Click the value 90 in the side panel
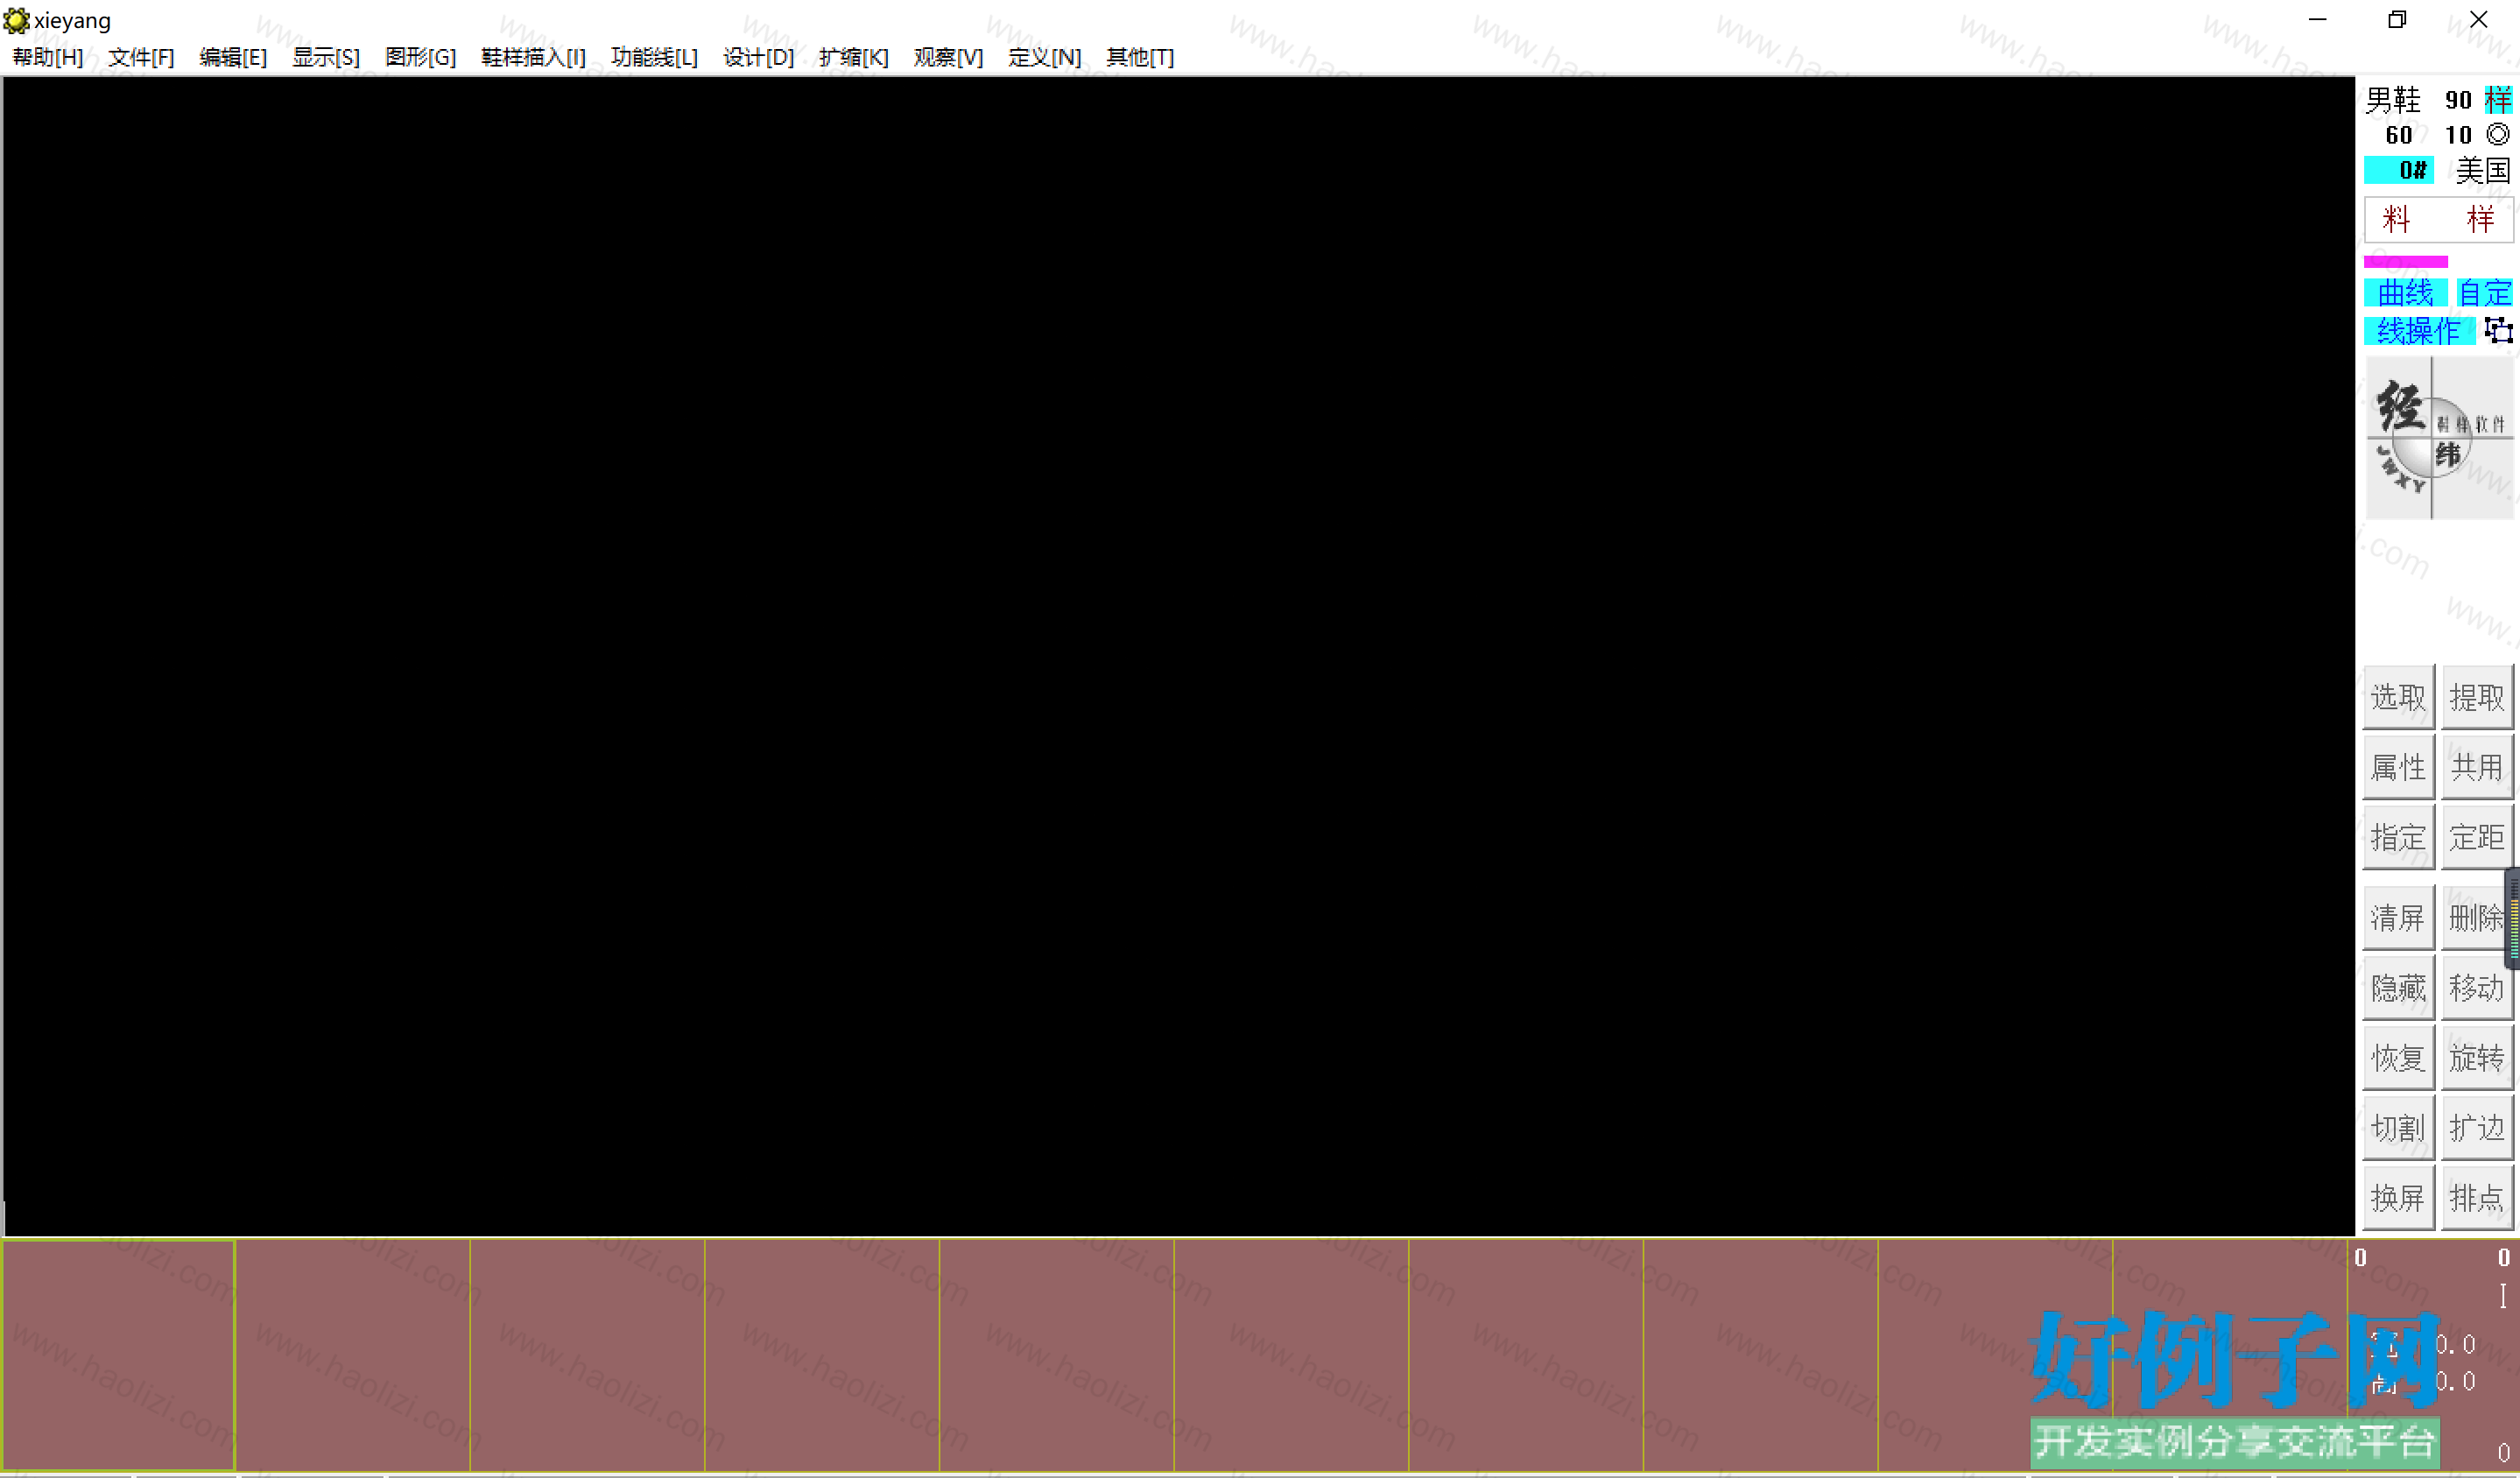Viewport: 2520px width, 1478px height. point(2458,100)
